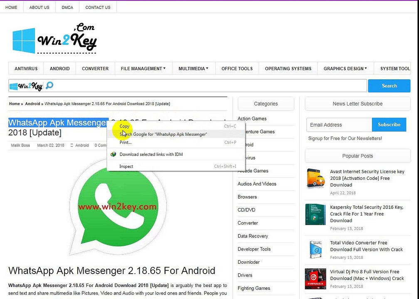Image resolution: width=419 pixels, height=299 pixels.
Task: Click the Subscribe button
Action: (x=389, y=125)
